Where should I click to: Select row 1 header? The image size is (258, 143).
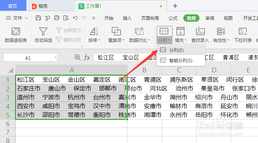pos(8,80)
